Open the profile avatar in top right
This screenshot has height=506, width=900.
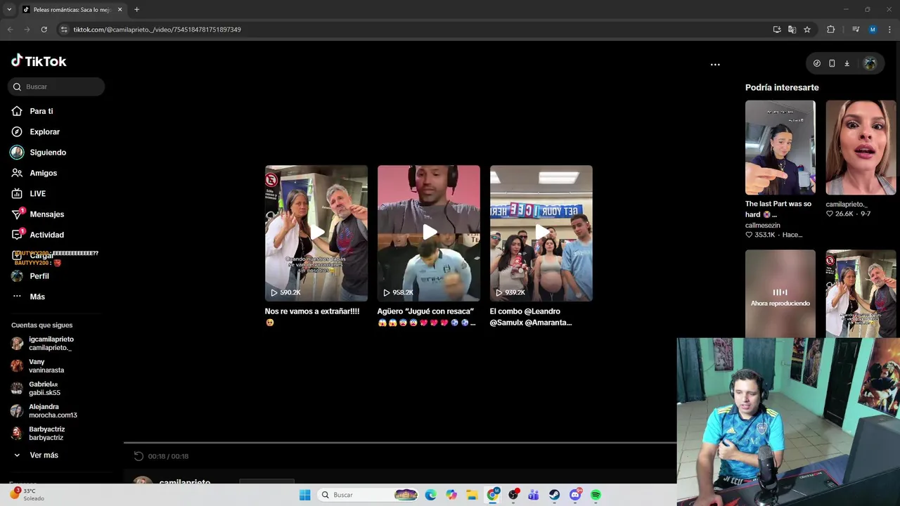(x=870, y=63)
